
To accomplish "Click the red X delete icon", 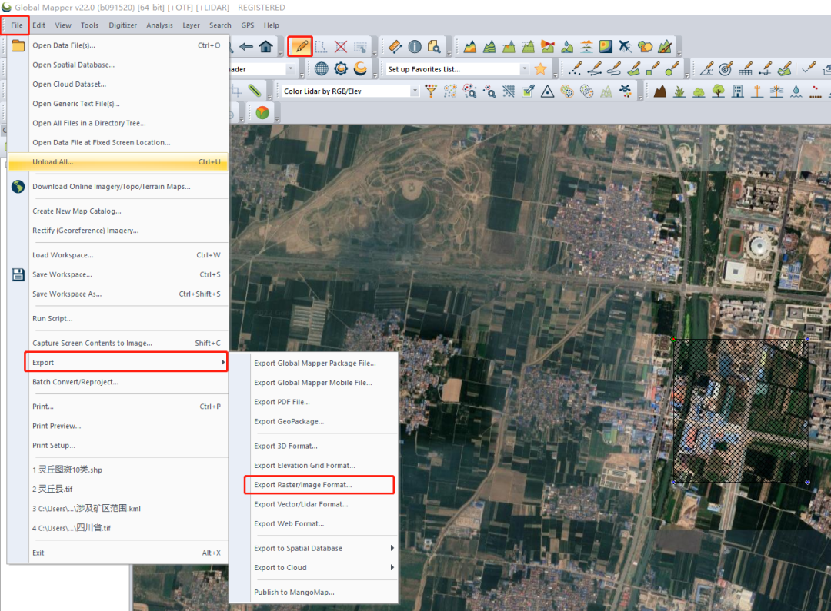I will [x=340, y=47].
